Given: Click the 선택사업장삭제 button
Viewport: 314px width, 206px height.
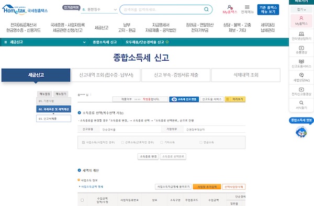Looking at the screenshot, I should coord(234,187).
